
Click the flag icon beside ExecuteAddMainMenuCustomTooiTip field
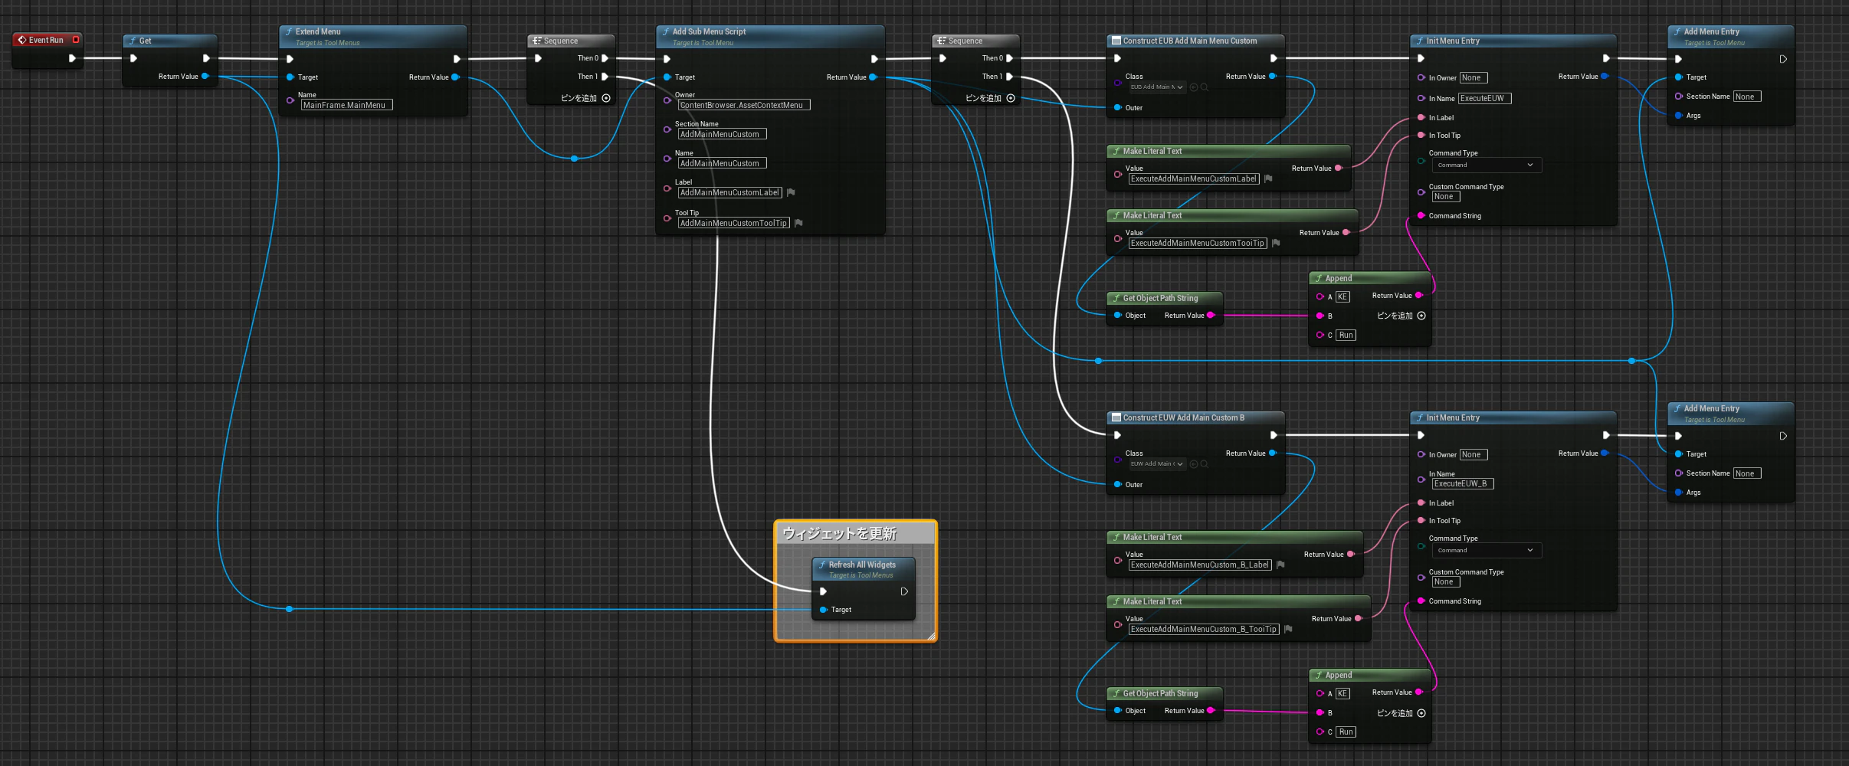pyautogui.click(x=1276, y=243)
